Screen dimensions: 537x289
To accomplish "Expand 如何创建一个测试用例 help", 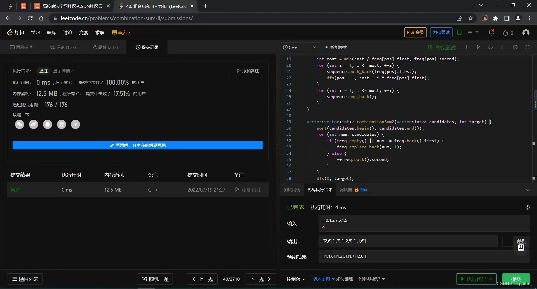I will click(360, 279).
